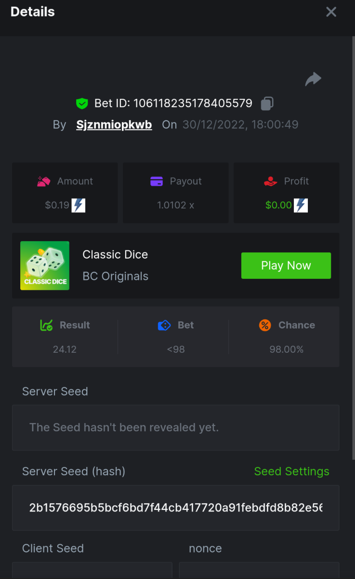
Task: Click the green verified shield icon
Action: tap(82, 103)
